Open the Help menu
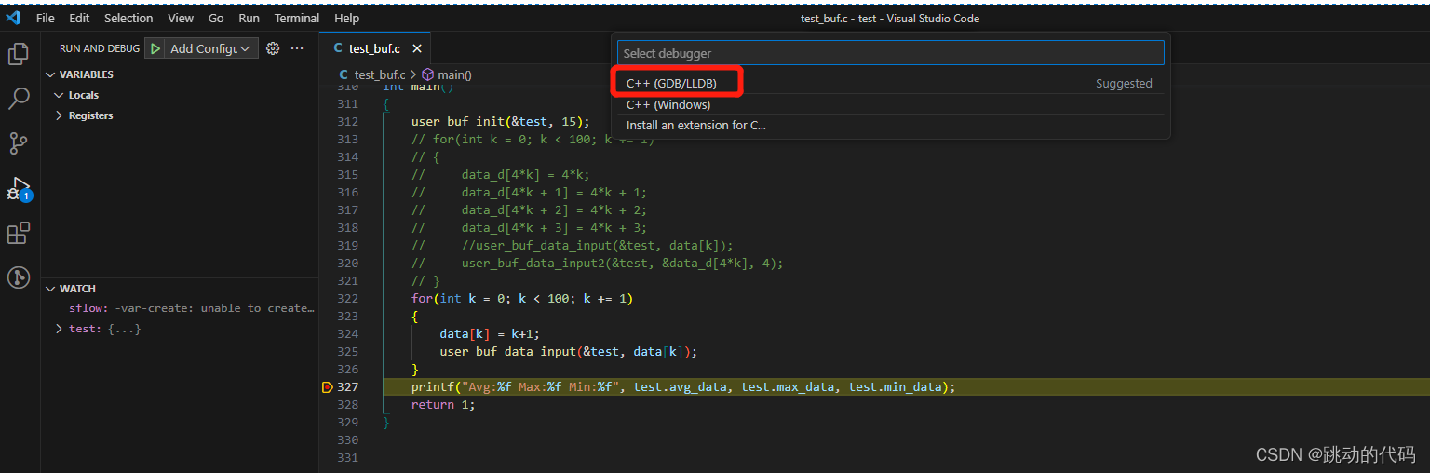 click(346, 18)
